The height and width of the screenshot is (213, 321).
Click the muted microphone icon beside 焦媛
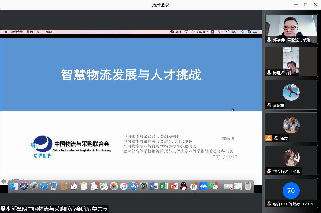coord(276,138)
